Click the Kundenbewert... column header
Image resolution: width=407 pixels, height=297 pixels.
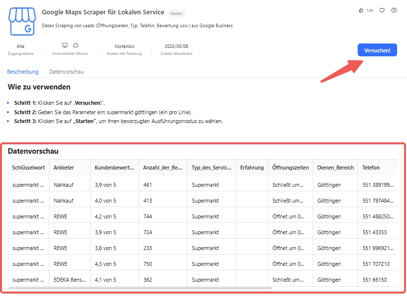click(x=114, y=168)
